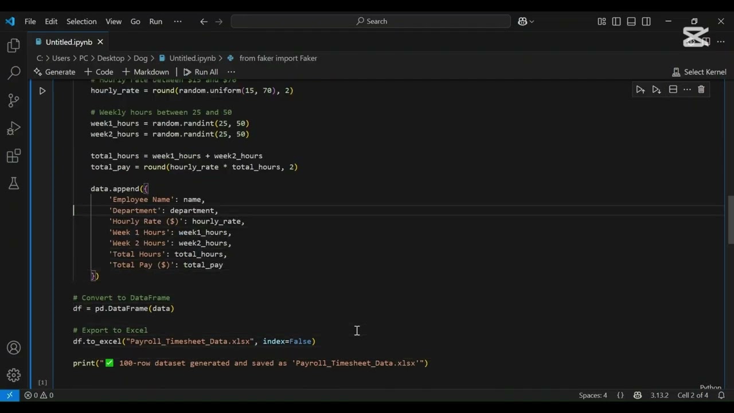Run All notebook cells
This screenshot has width=734, height=413.
pos(201,72)
